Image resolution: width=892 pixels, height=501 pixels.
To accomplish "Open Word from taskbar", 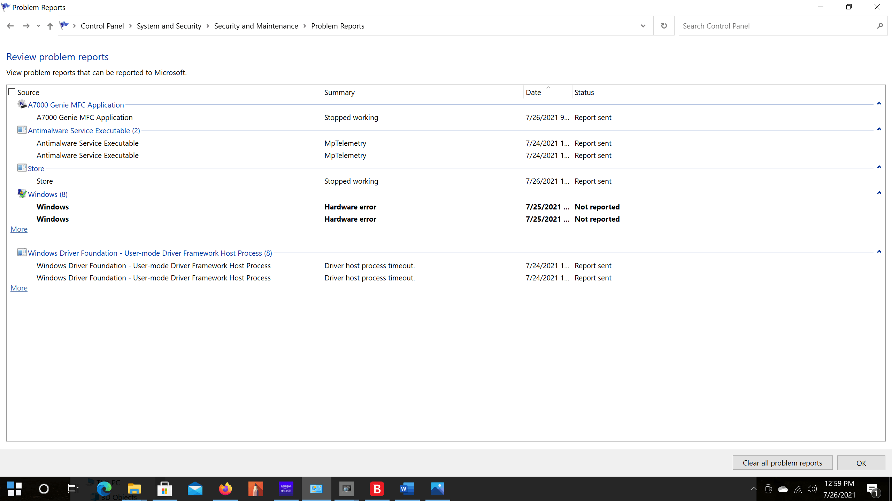I will coord(407,489).
